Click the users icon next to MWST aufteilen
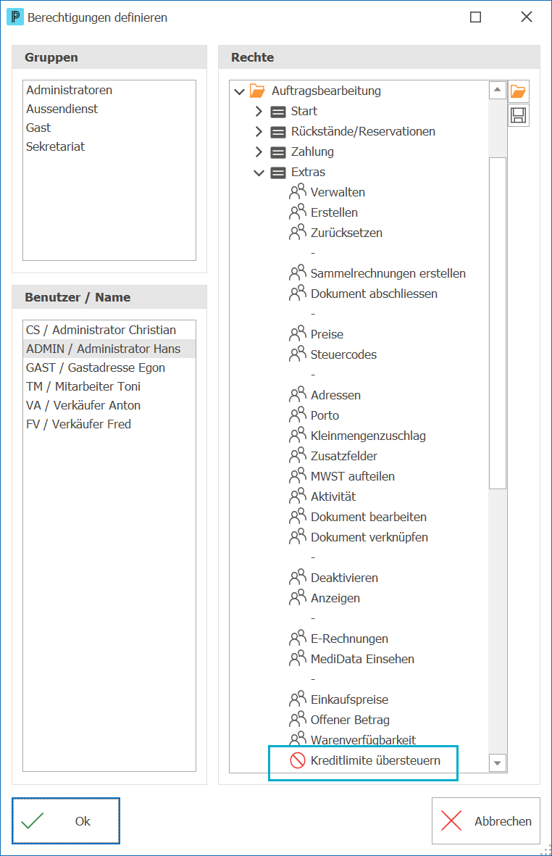Viewport: 552px width, 856px height. click(x=297, y=475)
